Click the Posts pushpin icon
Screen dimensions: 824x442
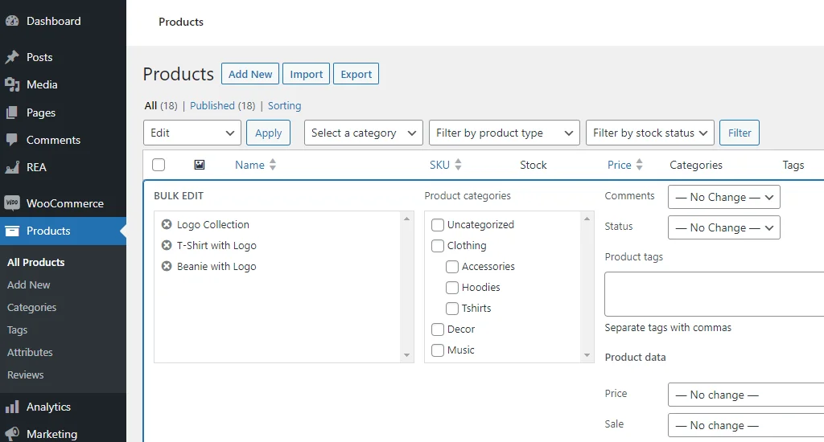pyautogui.click(x=12, y=57)
